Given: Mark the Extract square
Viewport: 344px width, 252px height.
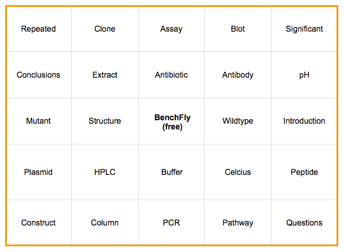Looking at the screenshot, I should [105, 75].
